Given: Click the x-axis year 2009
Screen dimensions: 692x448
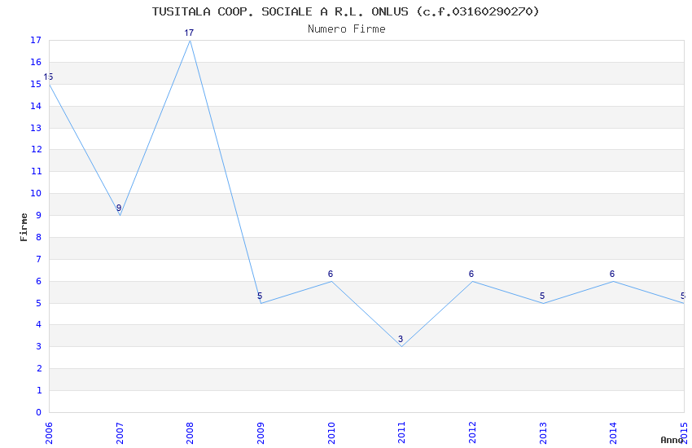Looking at the screenshot, I should tap(261, 433).
